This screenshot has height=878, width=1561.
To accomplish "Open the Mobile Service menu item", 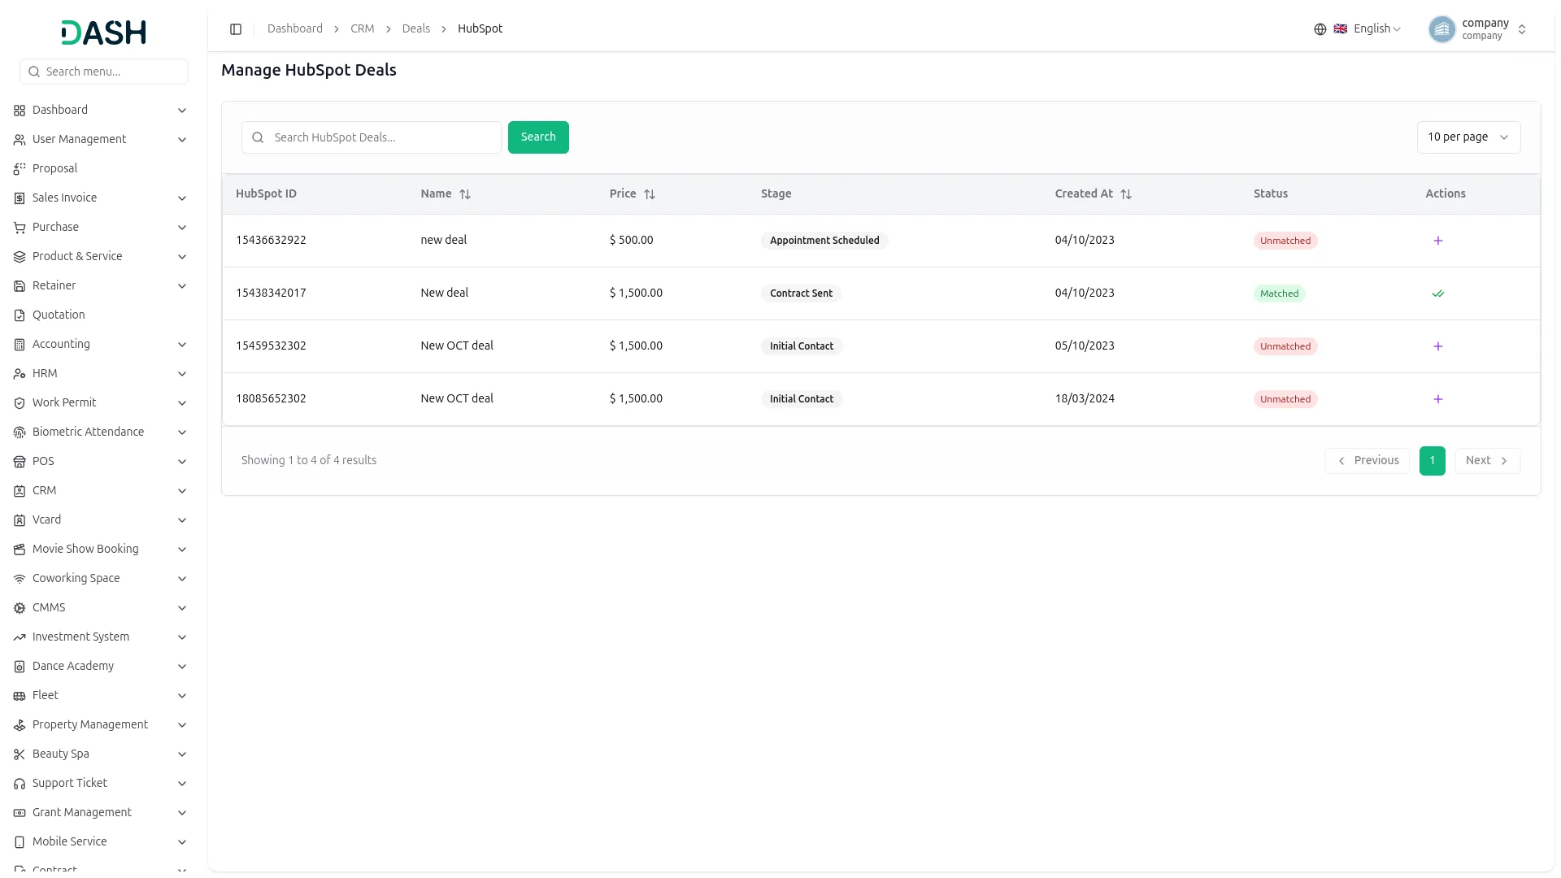I will tap(101, 842).
